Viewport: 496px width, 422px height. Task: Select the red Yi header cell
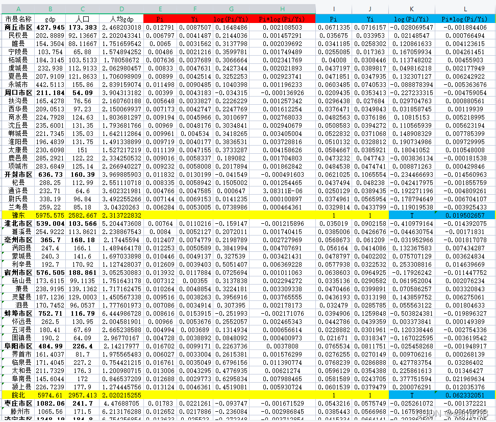tap(195, 19)
